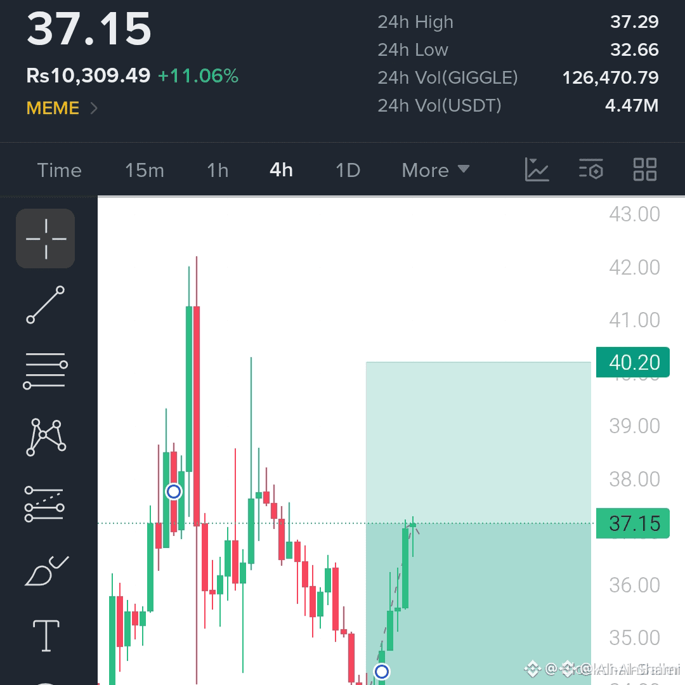This screenshot has width=685, height=685.
Task: Click the Rs10,309.49 converted price
Action: point(88,75)
